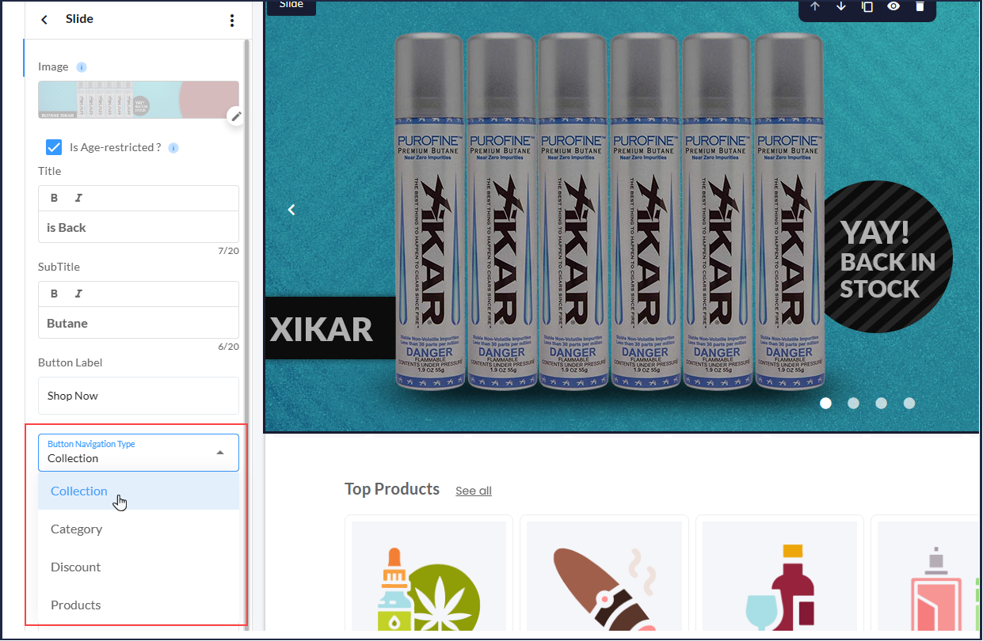Open the See all link for Top Products

point(474,491)
